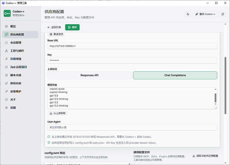Click Codex++ app icon in title bar
230x165 pixels.
(3, 3)
